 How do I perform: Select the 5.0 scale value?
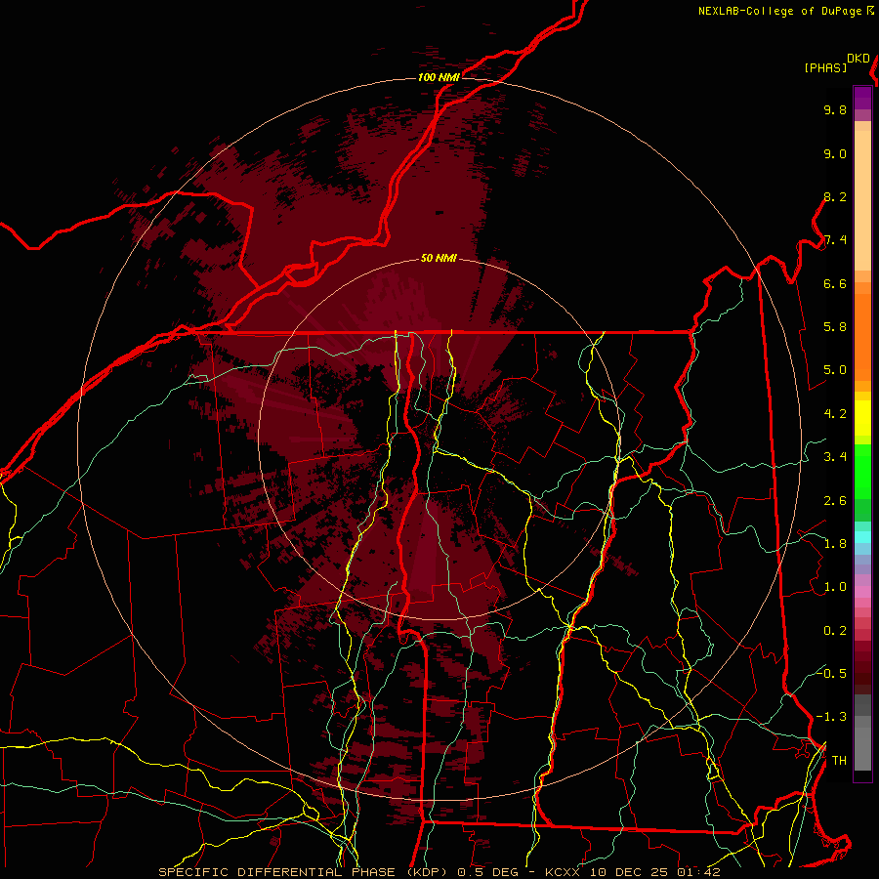(x=835, y=370)
